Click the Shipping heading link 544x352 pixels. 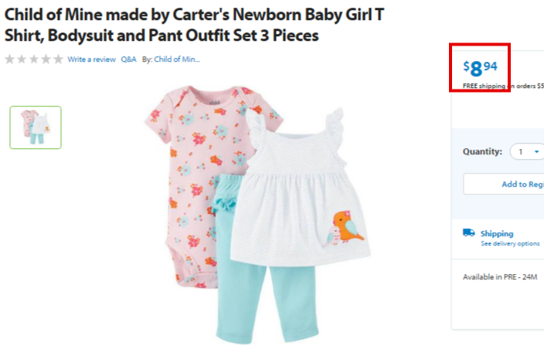tap(497, 234)
